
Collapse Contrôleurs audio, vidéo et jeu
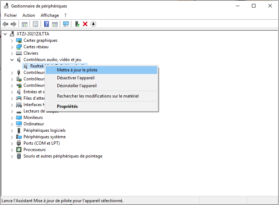pyautogui.click(x=12, y=60)
